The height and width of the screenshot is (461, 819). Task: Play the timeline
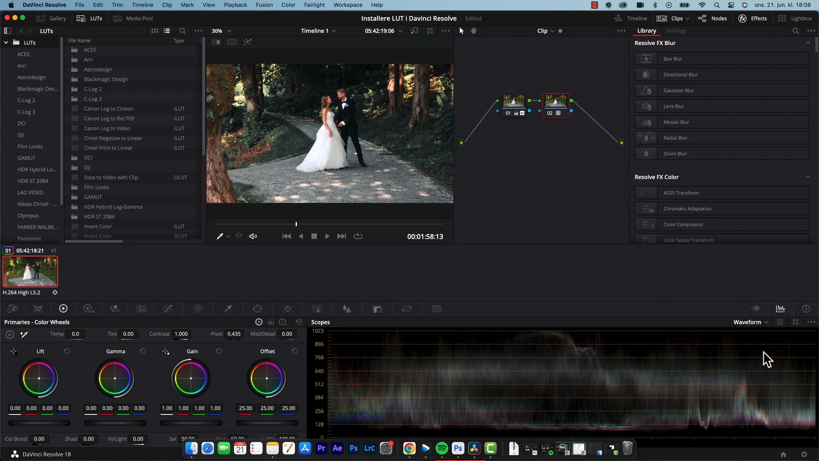pos(327,236)
